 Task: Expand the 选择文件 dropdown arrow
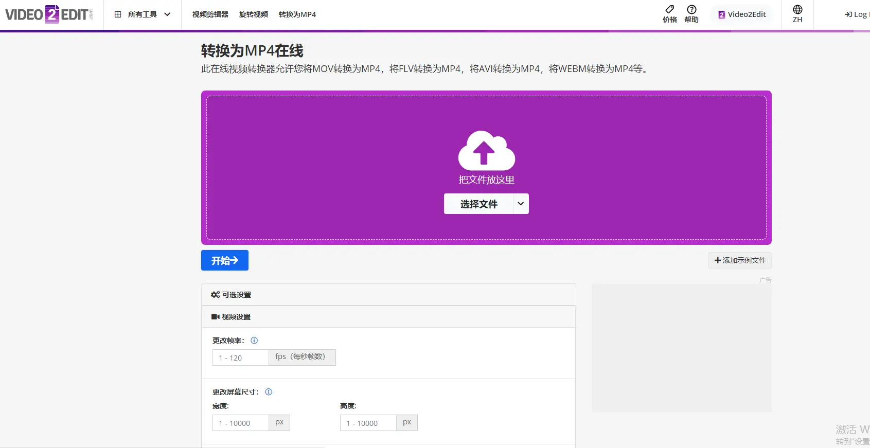(521, 204)
